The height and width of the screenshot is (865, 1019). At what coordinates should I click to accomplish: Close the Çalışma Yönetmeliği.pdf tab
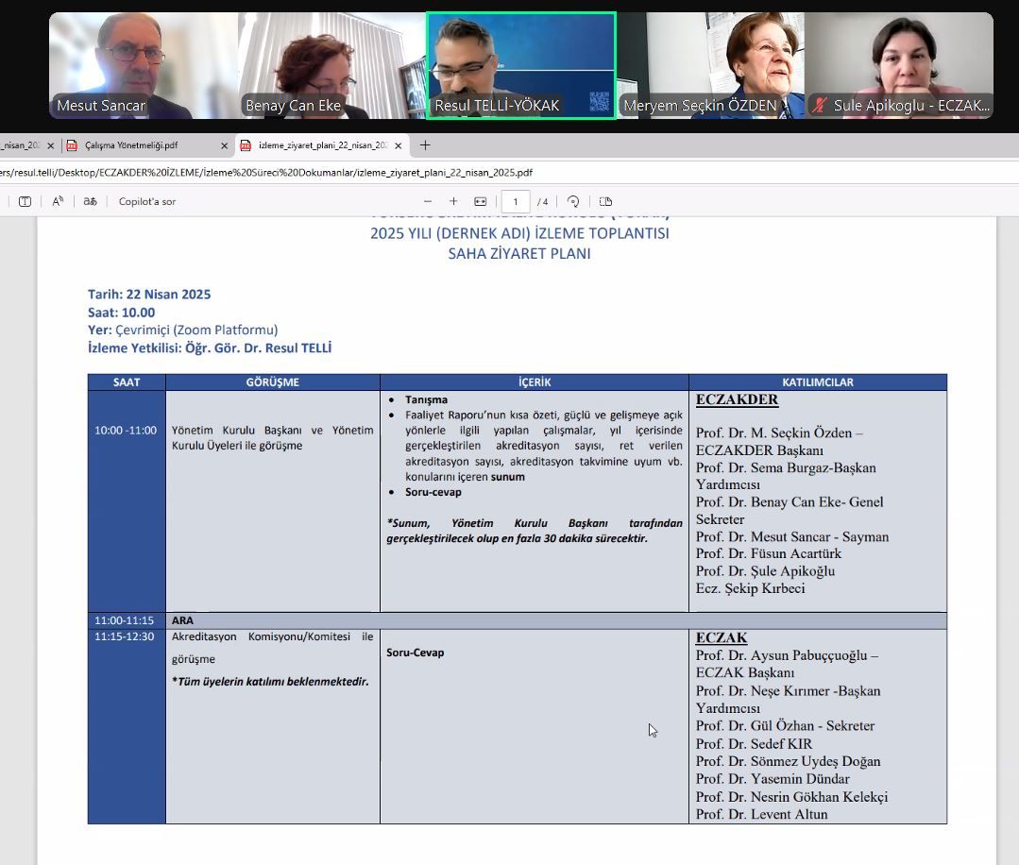[x=224, y=145]
